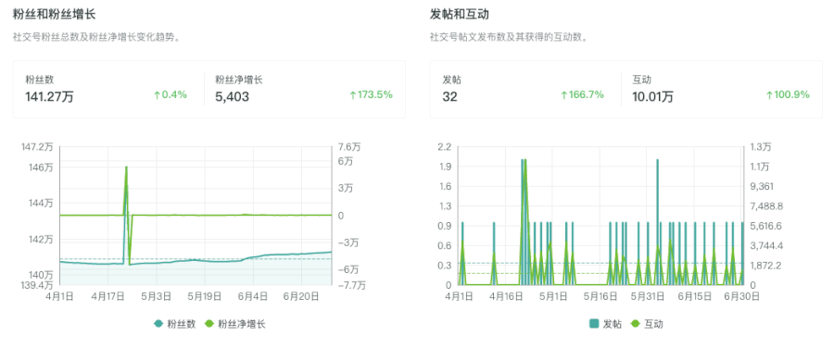This screenshot has width=834, height=348.
Task: Select the 发帖 32 metric card
Action: click(525, 89)
